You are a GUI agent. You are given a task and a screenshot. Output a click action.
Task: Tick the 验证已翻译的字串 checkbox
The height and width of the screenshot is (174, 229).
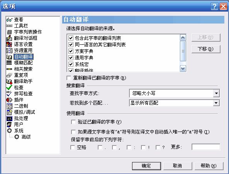[73, 122]
